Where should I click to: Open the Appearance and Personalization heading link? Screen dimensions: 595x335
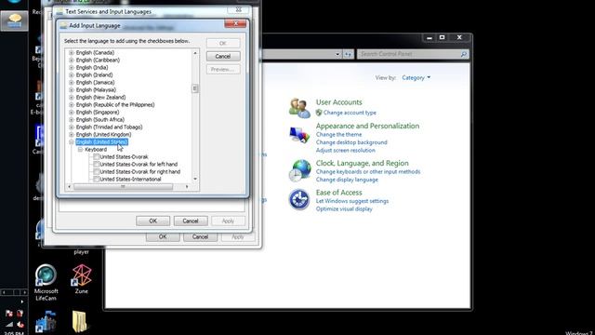[368, 127]
